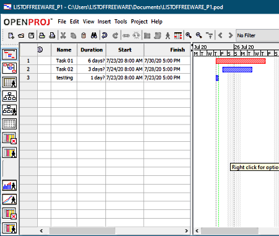This screenshot has width=279, height=236.
Task: Switch to the Network diagram view
Action: point(9,68)
